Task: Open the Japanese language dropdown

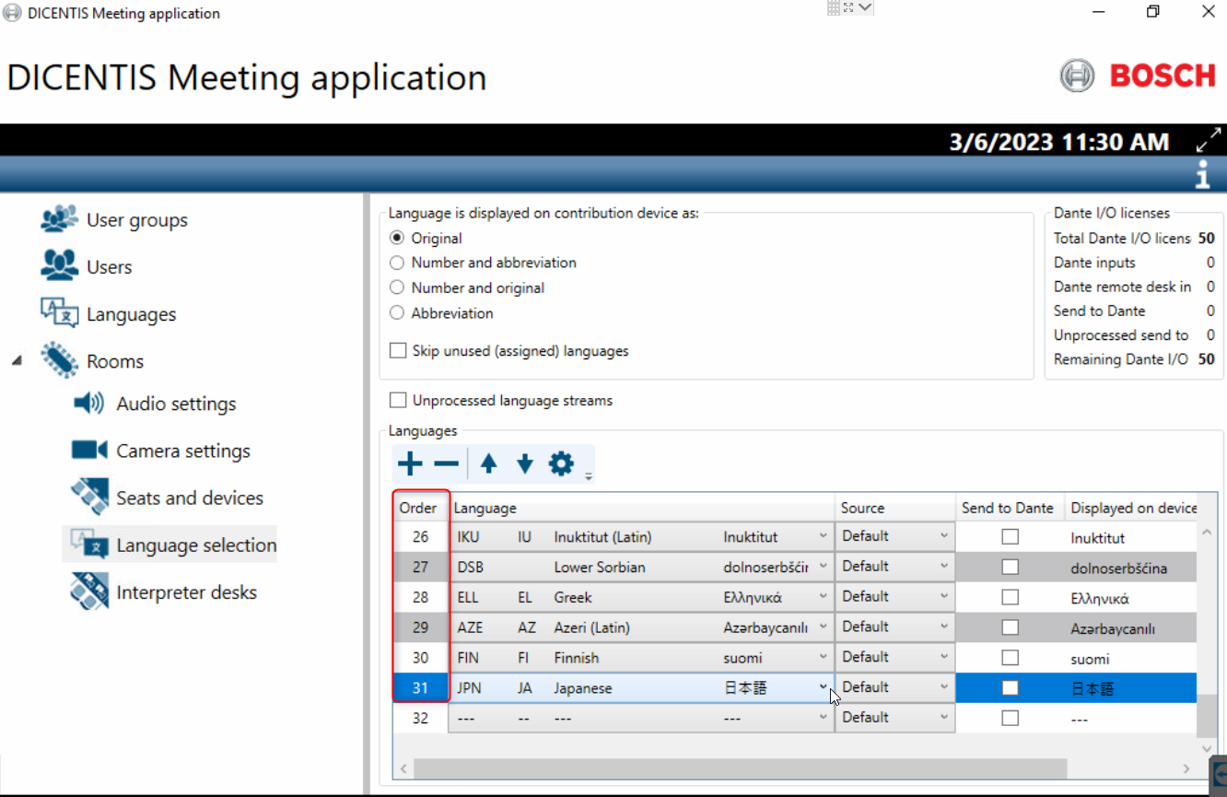Action: [823, 688]
